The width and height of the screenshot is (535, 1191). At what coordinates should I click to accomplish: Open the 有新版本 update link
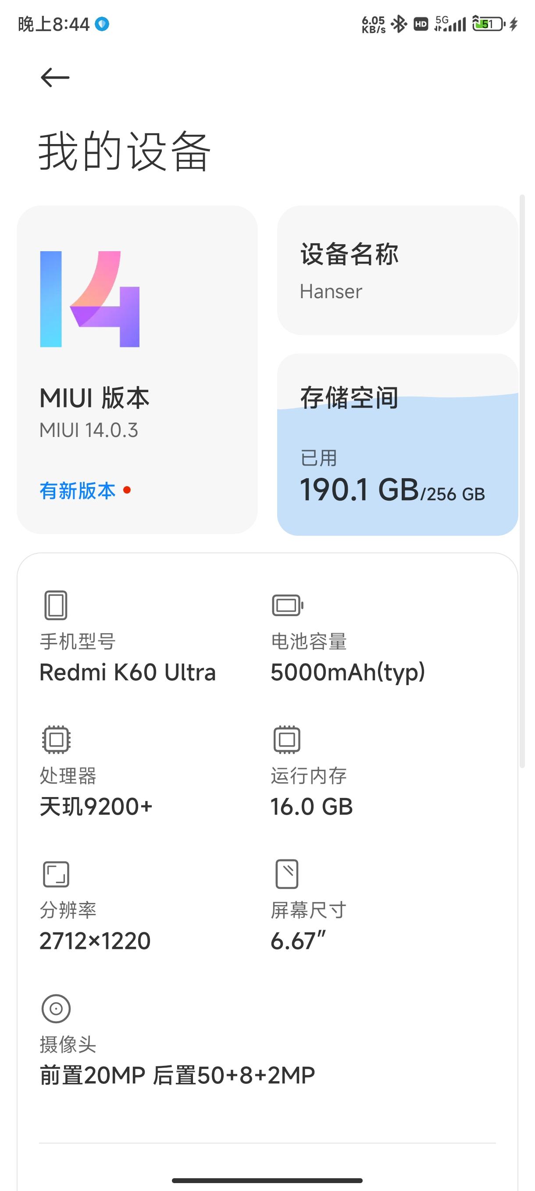78,491
